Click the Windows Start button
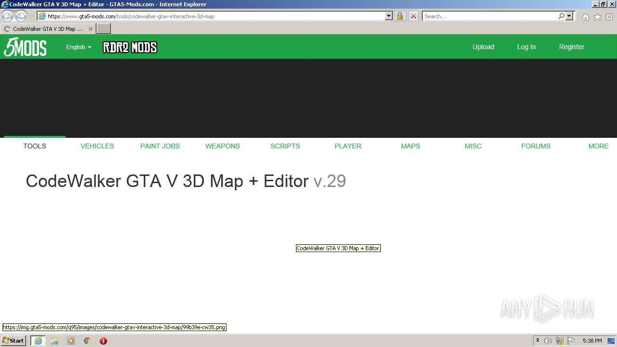This screenshot has height=347, width=617. [x=13, y=341]
